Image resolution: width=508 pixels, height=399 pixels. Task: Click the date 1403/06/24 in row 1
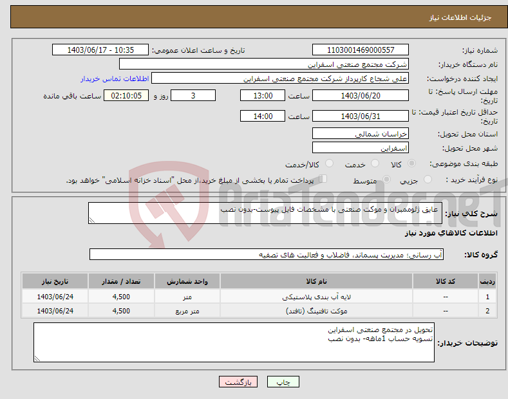(55, 297)
